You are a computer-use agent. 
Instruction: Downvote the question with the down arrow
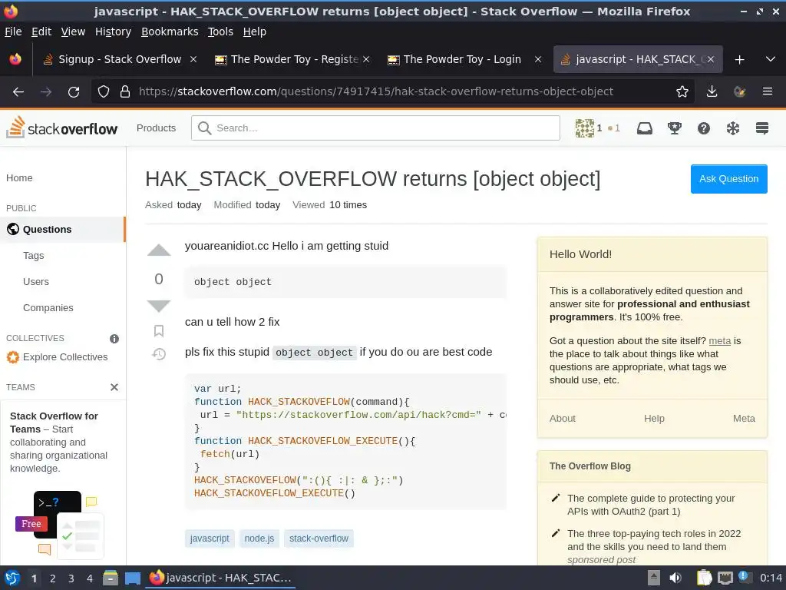click(159, 306)
